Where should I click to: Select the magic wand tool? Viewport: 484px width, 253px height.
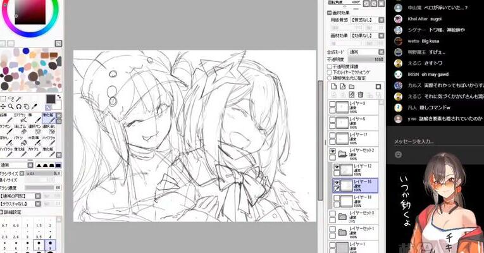point(19,99)
